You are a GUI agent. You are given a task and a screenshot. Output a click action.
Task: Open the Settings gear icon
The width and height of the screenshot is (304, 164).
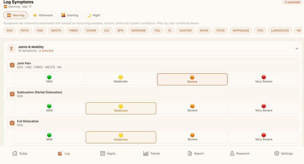click(x=277, y=153)
